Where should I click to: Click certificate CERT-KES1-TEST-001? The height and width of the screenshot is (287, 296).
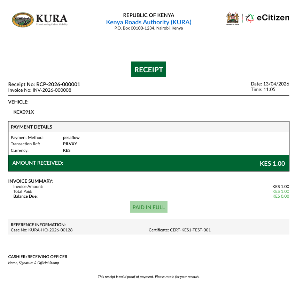point(190,230)
